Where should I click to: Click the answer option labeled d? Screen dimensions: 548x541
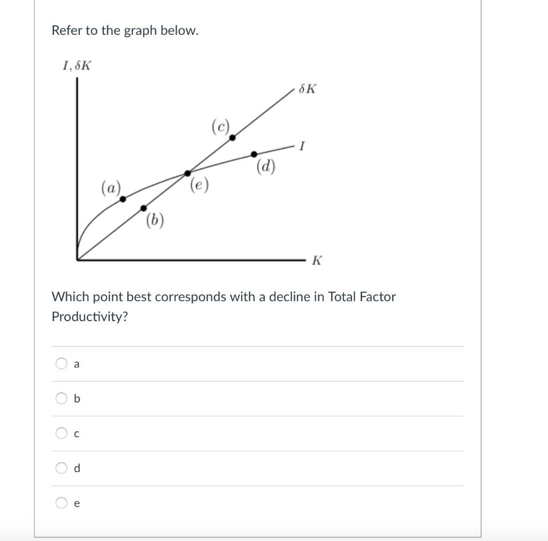[75, 468]
